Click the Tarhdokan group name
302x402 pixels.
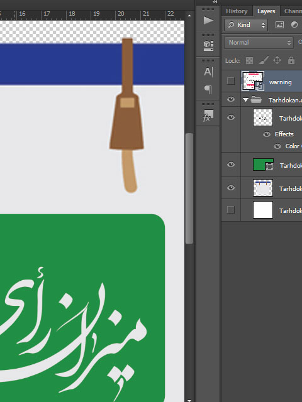pos(285,100)
